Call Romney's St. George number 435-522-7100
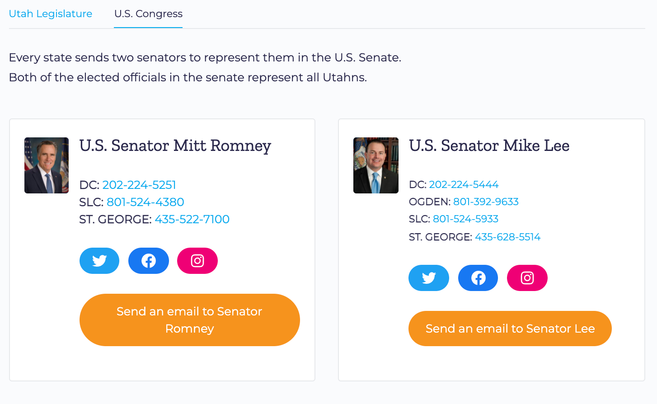The height and width of the screenshot is (404, 657). [x=192, y=219]
